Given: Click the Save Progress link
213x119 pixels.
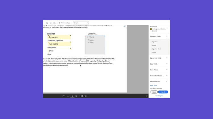Looking at the screenshot, I should pyautogui.click(x=159, y=96).
